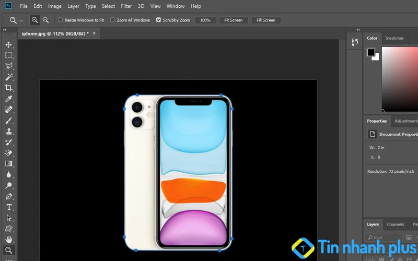Select the Rectangular Marquee tool
The height and width of the screenshot is (261, 418).
pyautogui.click(x=9, y=55)
